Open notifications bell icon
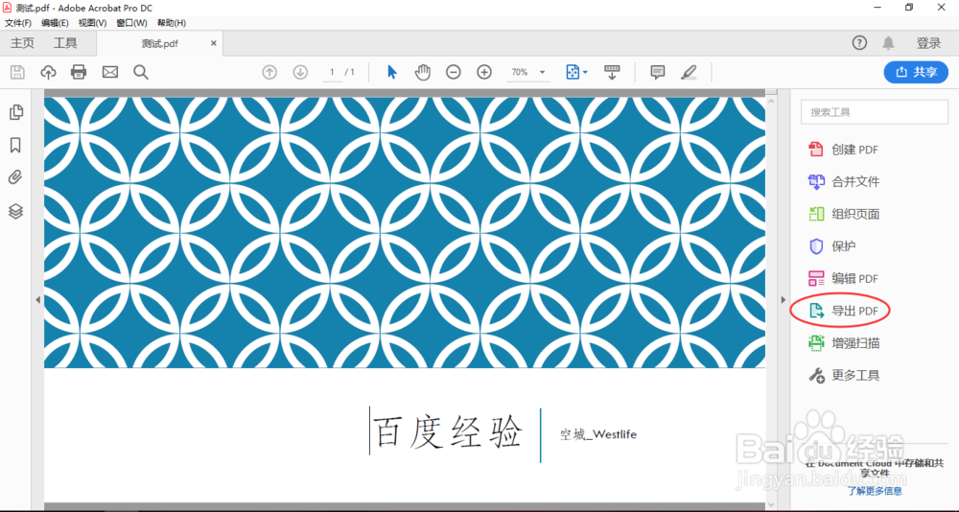This screenshot has width=959, height=512. click(x=888, y=43)
